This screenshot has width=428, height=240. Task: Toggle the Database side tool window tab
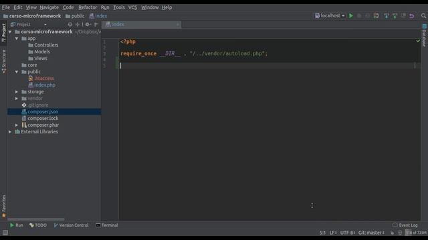point(424,35)
